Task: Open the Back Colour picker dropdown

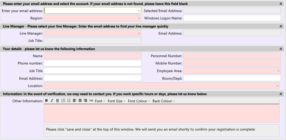Action: tap(164, 101)
